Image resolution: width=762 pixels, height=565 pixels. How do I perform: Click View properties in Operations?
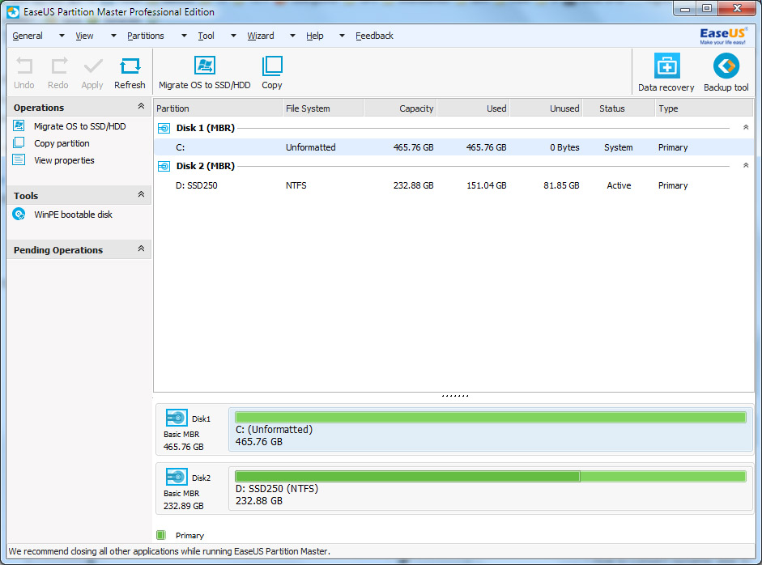(x=64, y=160)
